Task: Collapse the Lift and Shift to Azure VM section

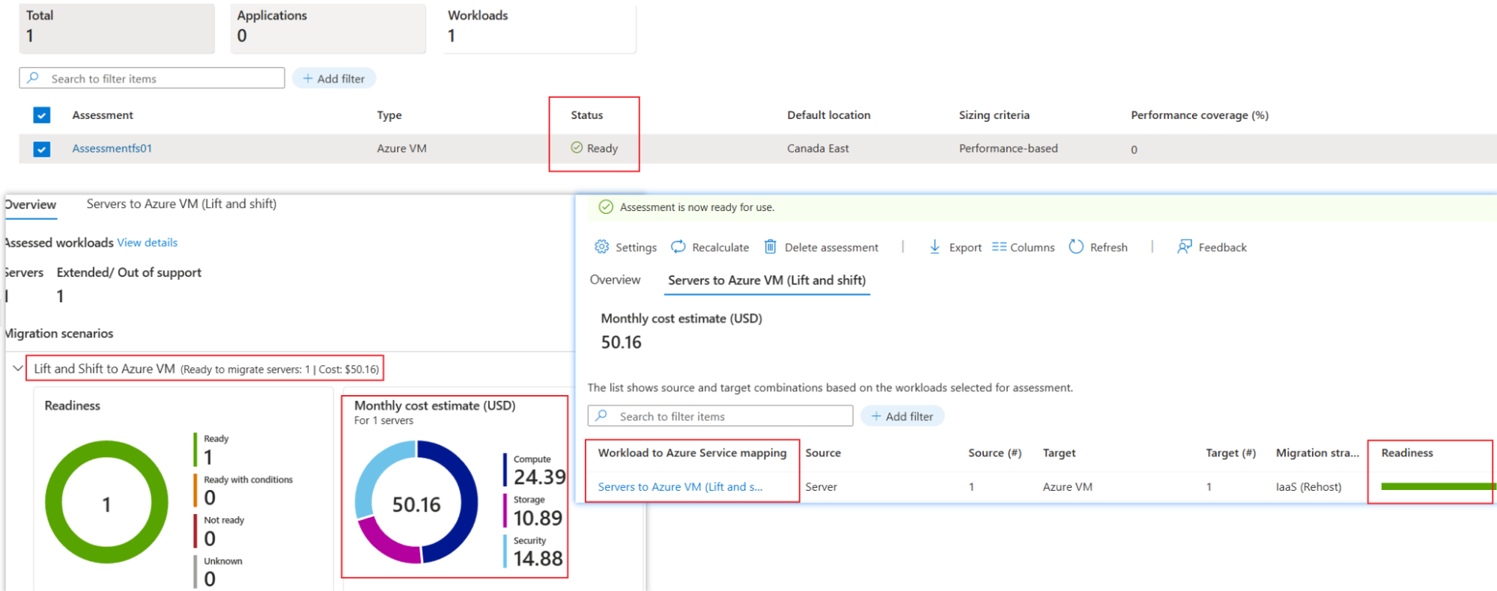Action: tap(18, 369)
